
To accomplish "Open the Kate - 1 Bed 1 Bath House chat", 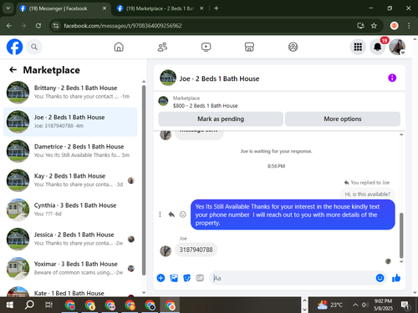I will [70, 290].
